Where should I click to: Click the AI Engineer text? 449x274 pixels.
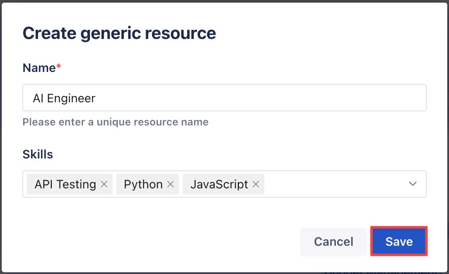[x=64, y=98]
